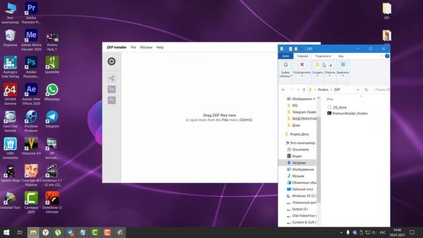This screenshot has height=238, width=423.
Task: Switch to the Главная ribbon tab
Action: pyautogui.click(x=302, y=56)
